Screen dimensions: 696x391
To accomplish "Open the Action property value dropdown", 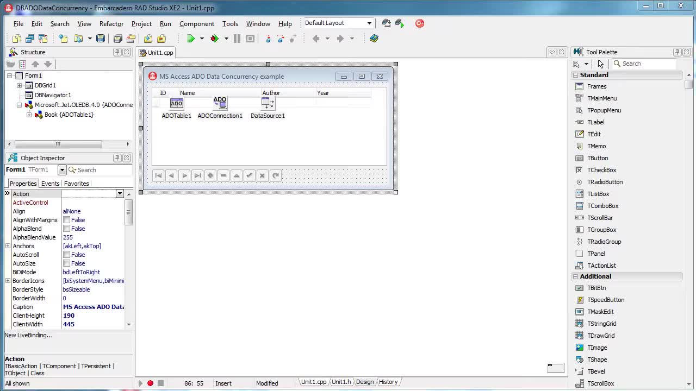I will click(x=120, y=194).
